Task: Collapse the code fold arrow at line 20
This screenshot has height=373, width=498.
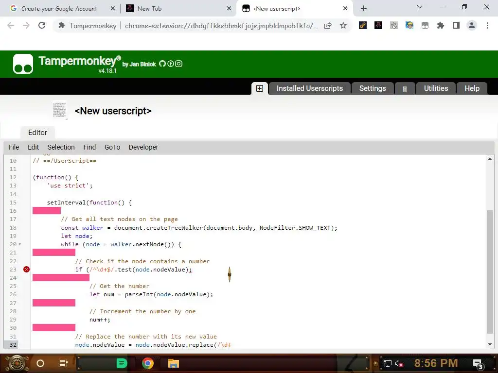Action: 19,244
